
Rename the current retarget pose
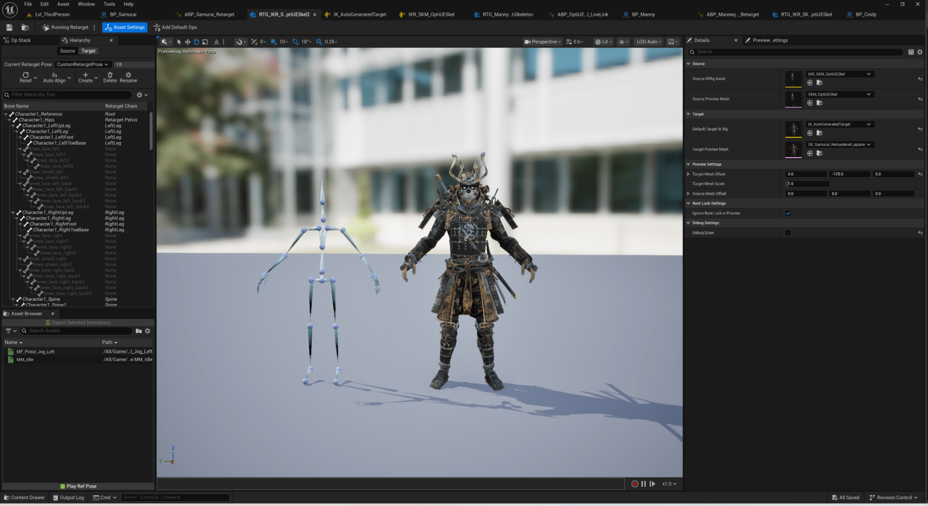coord(129,77)
